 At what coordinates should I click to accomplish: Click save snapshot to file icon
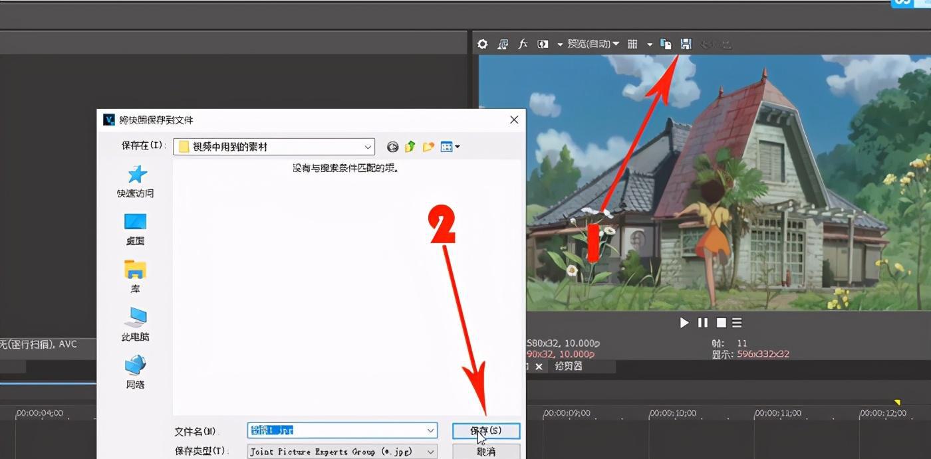click(686, 44)
